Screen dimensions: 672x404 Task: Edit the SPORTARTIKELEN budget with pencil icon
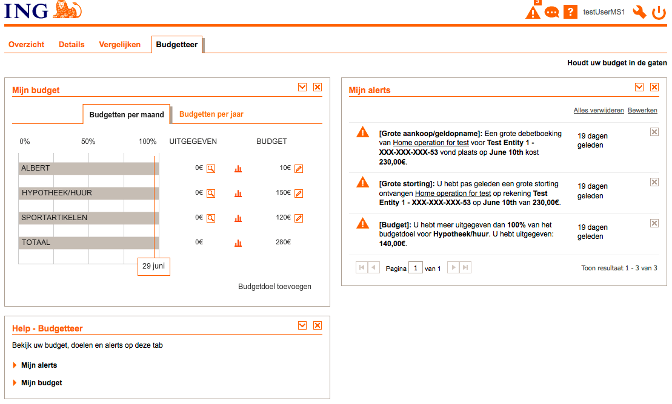coord(298,218)
